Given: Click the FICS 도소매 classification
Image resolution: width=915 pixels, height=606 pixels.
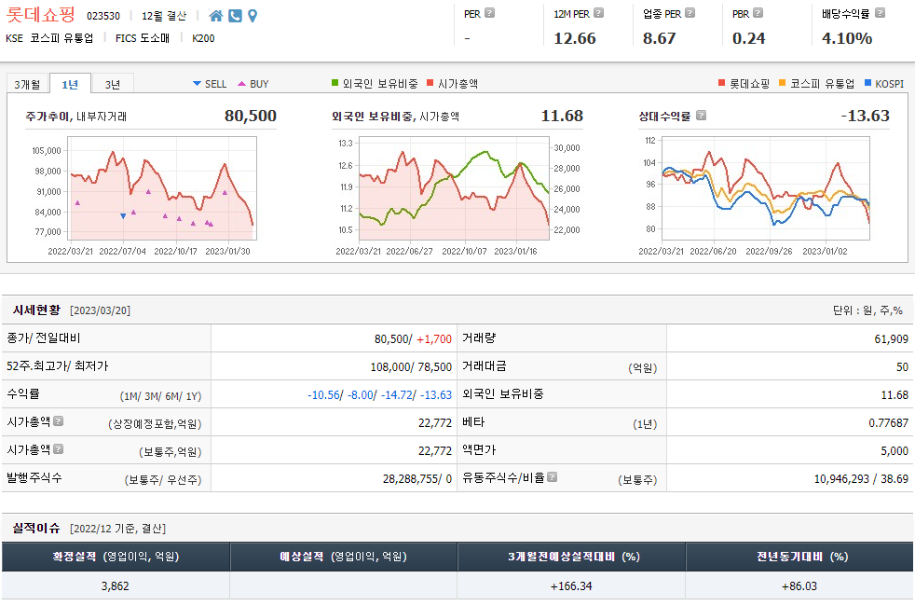Looking at the screenshot, I should pyautogui.click(x=143, y=38).
